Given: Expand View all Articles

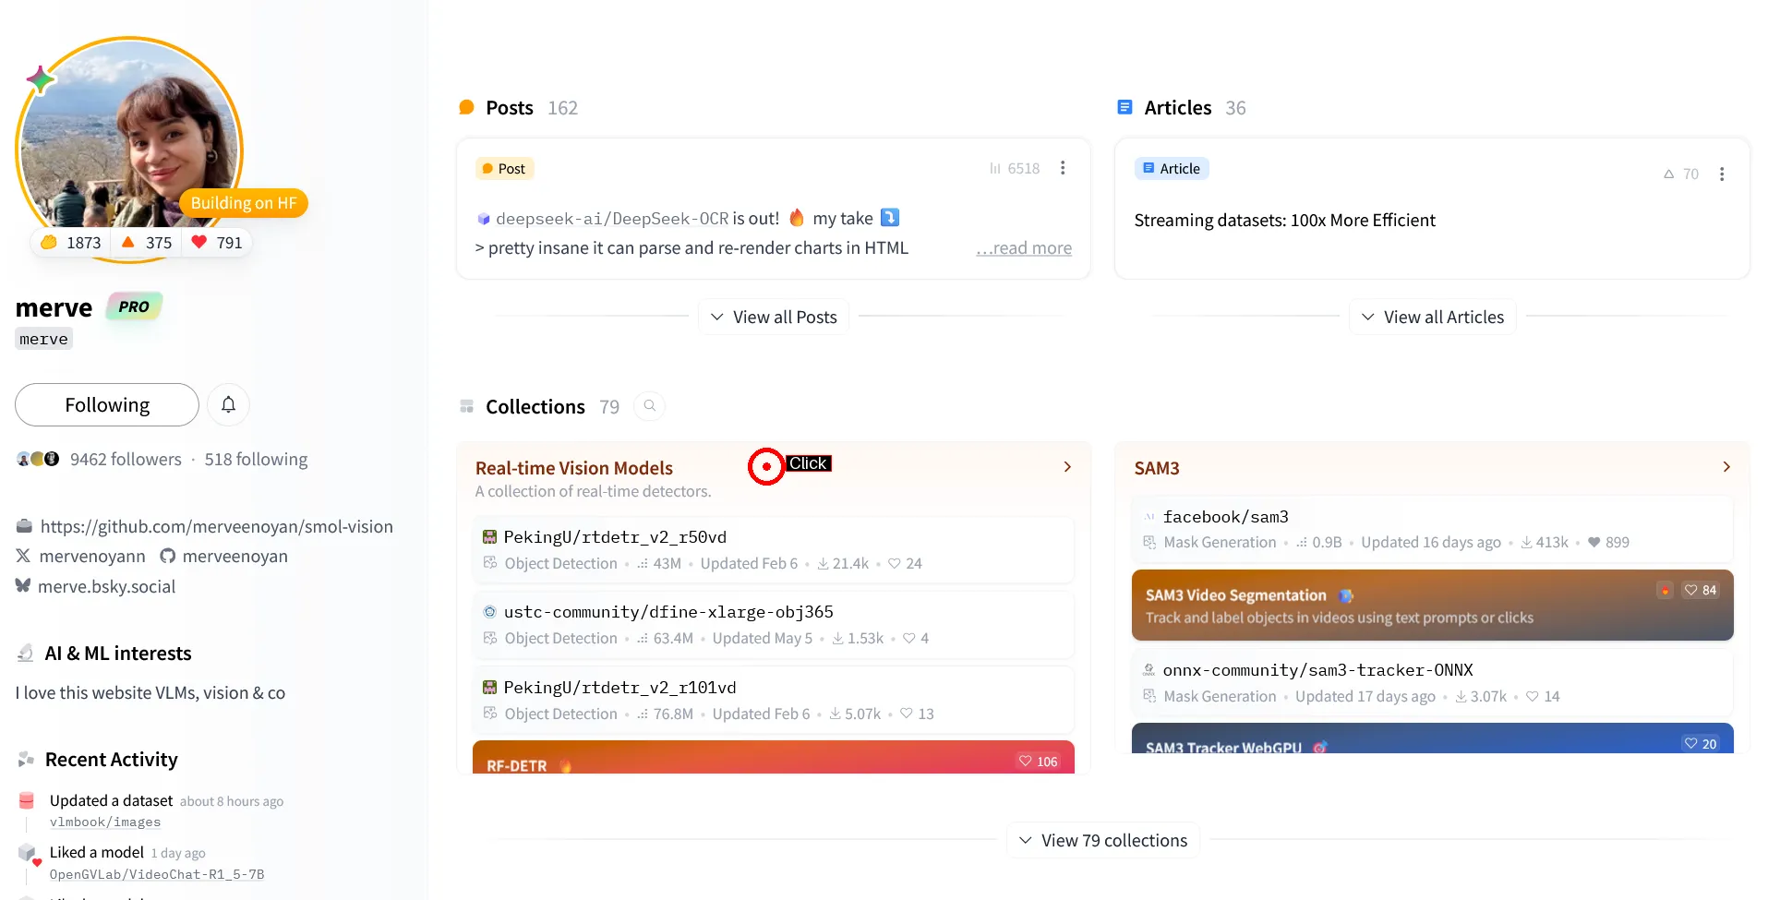Looking at the screenshot, I should click(1432, 317).
